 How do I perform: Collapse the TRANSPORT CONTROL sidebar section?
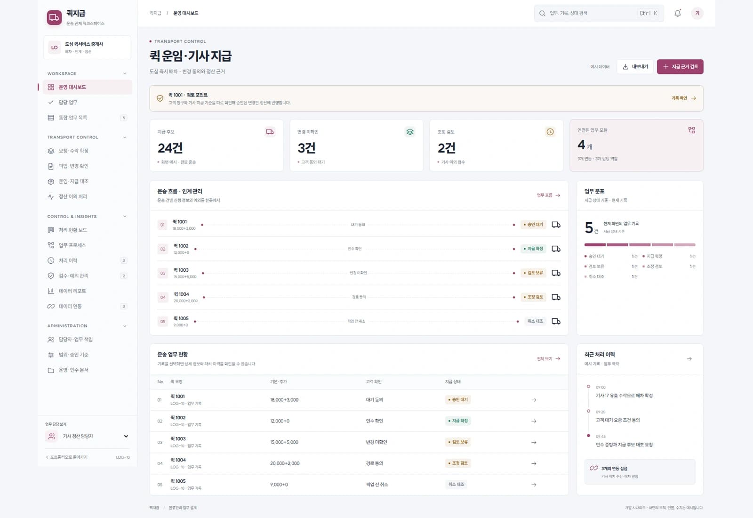(125, 138)
